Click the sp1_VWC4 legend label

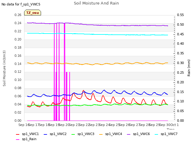(114, 134)
